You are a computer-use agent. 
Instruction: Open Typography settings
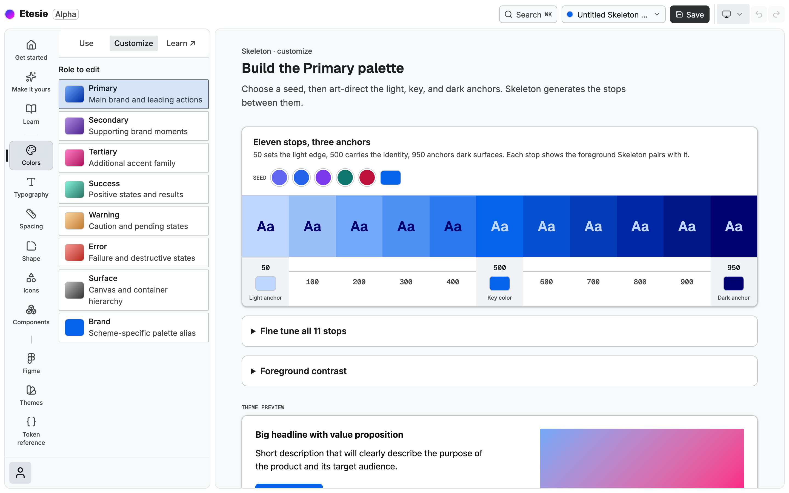pyautogui.click(x=31, y=187)
